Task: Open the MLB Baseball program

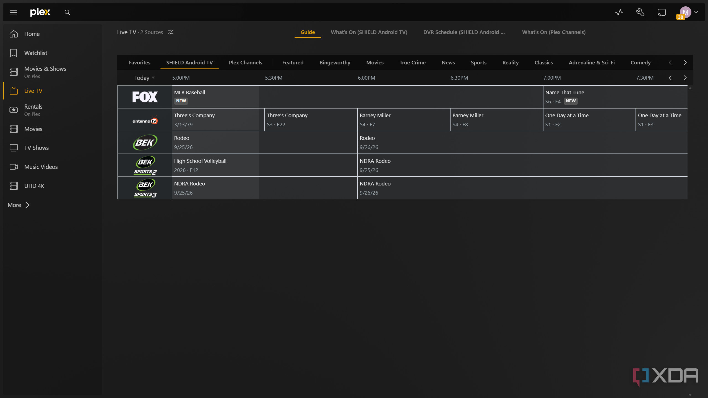Action: [x=358, y=97]
